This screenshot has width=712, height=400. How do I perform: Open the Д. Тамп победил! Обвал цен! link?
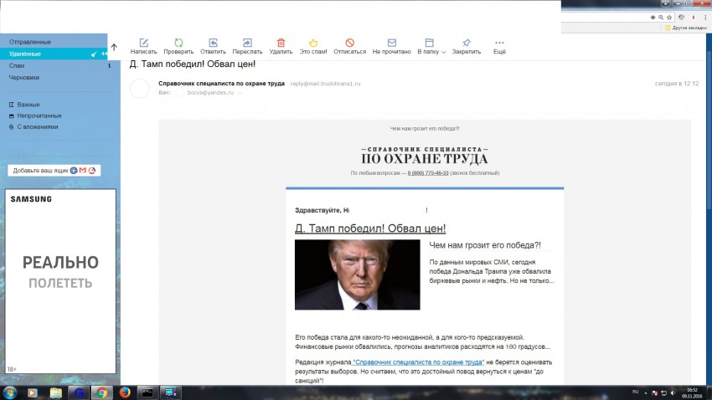click(370, 228)
